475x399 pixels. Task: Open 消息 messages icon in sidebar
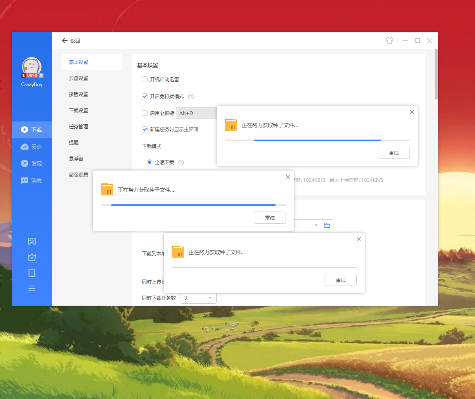(25, 181)
